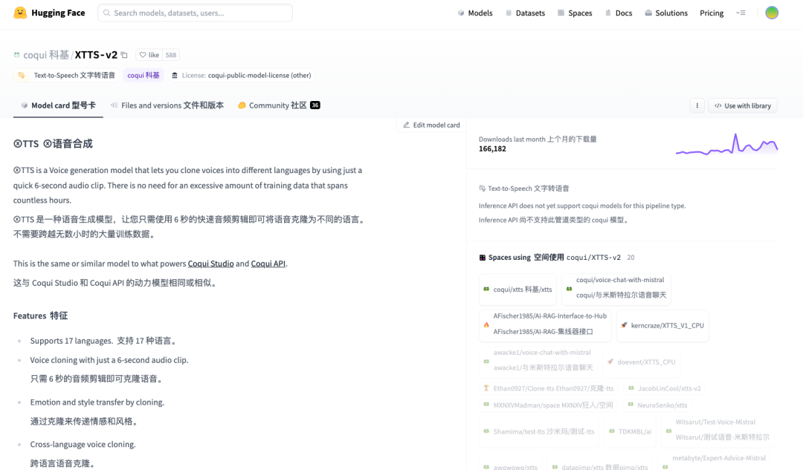Viewport: 803px width, 470px height.
Task: Open the three-dot model options menu
Action: coord(697,106)
